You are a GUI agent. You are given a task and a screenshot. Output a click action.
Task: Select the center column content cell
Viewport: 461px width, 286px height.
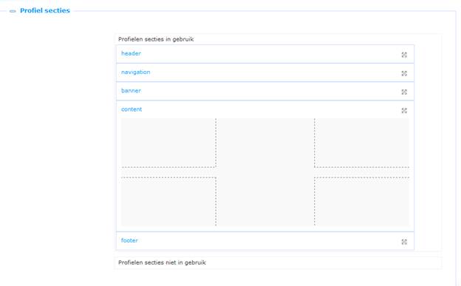(265, 172)
